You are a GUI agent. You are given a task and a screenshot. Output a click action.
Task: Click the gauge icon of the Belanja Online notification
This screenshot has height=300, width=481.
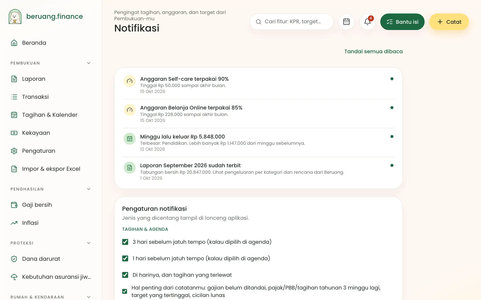tap(130, 110)
